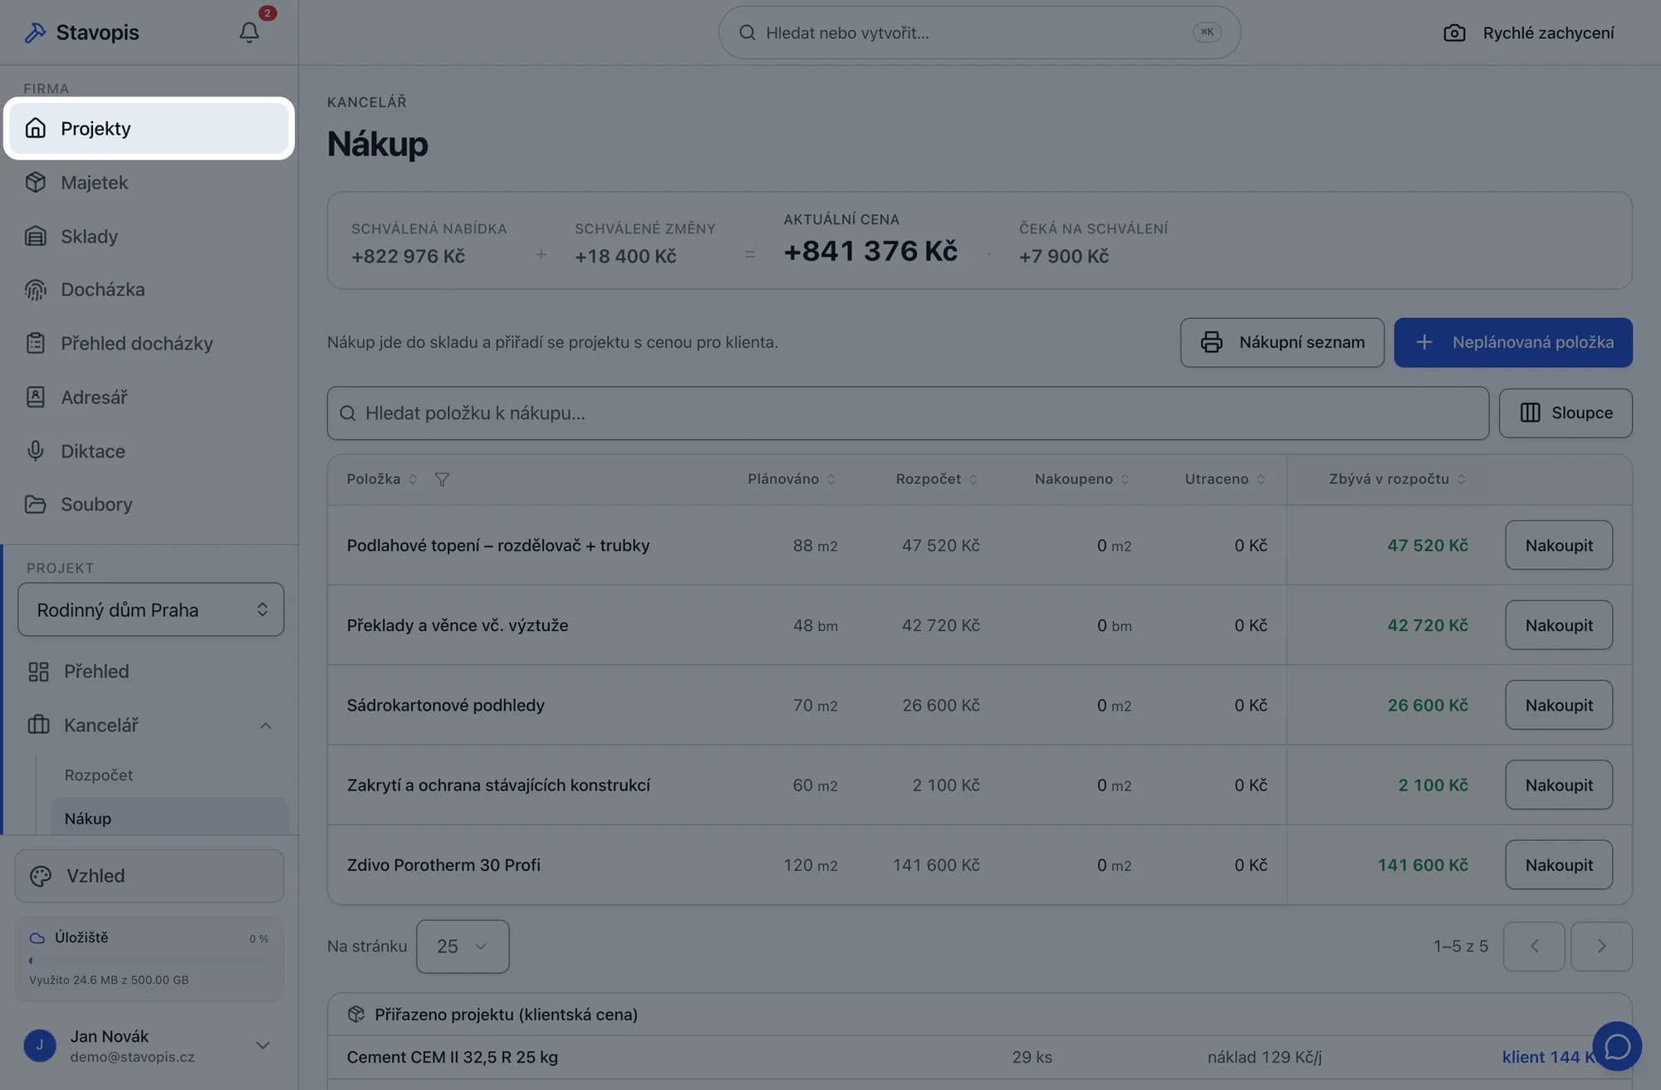Screen dimensions: 1661x1090
Task: Select Nákup sub-item in the sidebar
Action: (169, 819)
